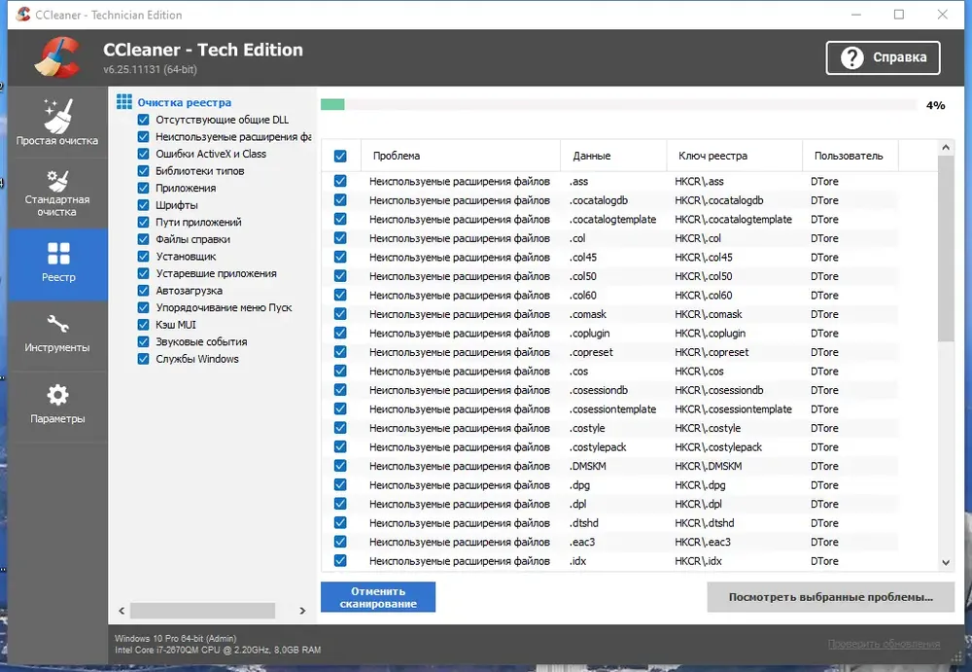This screenshot has height=672, width=972.
Task: Select the Очистка реестра heading
Action: pyautogui.click(x=184, y=102)
